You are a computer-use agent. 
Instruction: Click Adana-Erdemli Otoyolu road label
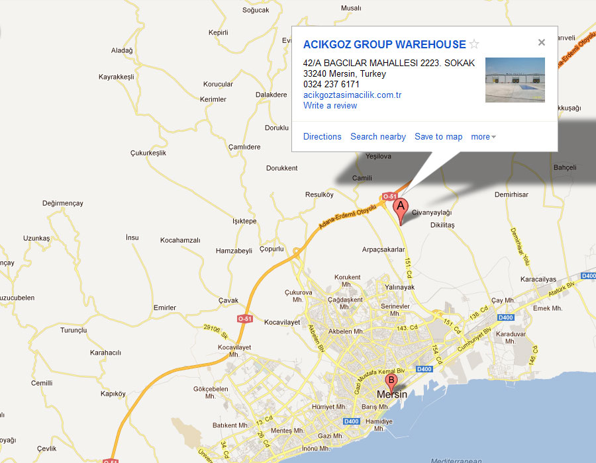(x=347, y=216)
